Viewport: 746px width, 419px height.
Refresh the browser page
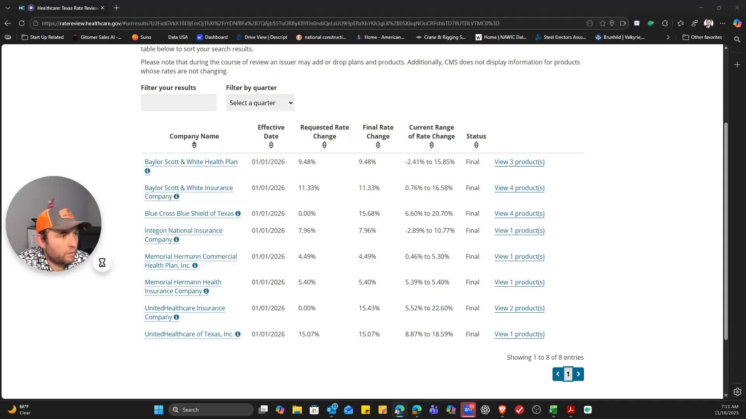22,23
